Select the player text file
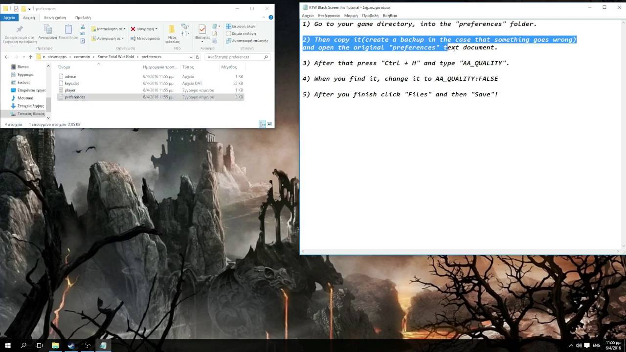This screenshot has width=626, height=352. point(70,90)
